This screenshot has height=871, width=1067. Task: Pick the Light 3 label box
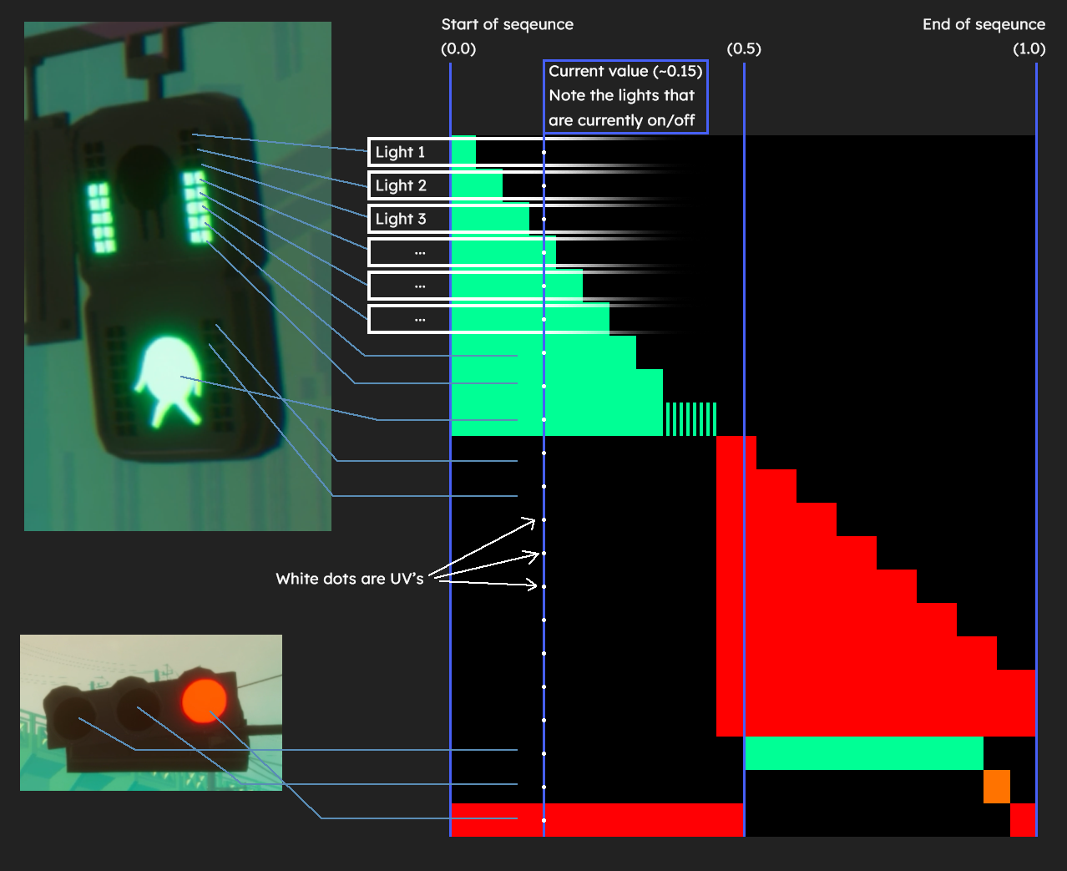408,219
